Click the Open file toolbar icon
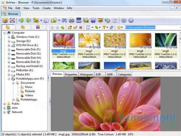The width and height of the screenshot is (181, 136). [x=5, y=20]
